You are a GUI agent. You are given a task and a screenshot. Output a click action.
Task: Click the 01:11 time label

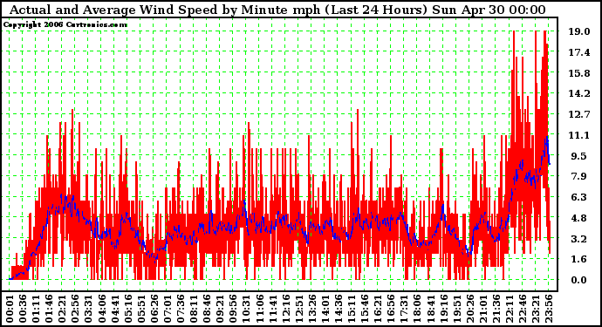coord(36,309)
